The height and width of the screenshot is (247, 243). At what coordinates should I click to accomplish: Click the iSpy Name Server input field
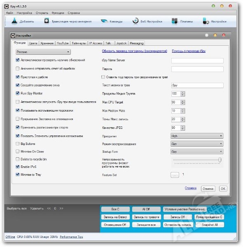point(197,61)
